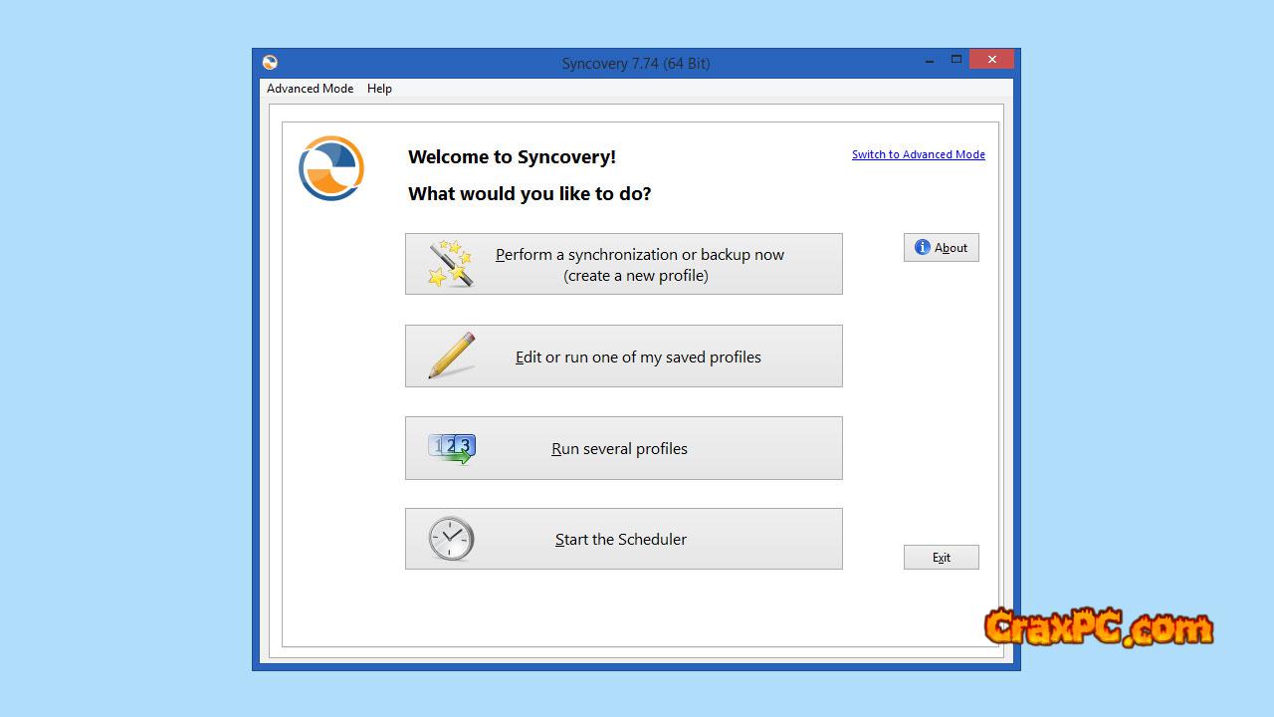The image size is (1274, 717).
Task: Maximize the Syncovery window
Action: [x=956, y=61]
